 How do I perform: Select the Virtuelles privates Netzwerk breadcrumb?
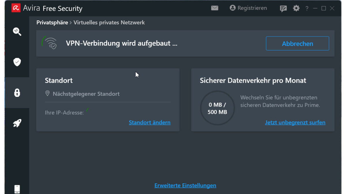pos(109,22)
